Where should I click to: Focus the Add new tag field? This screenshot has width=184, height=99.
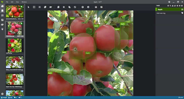point(168,13)
